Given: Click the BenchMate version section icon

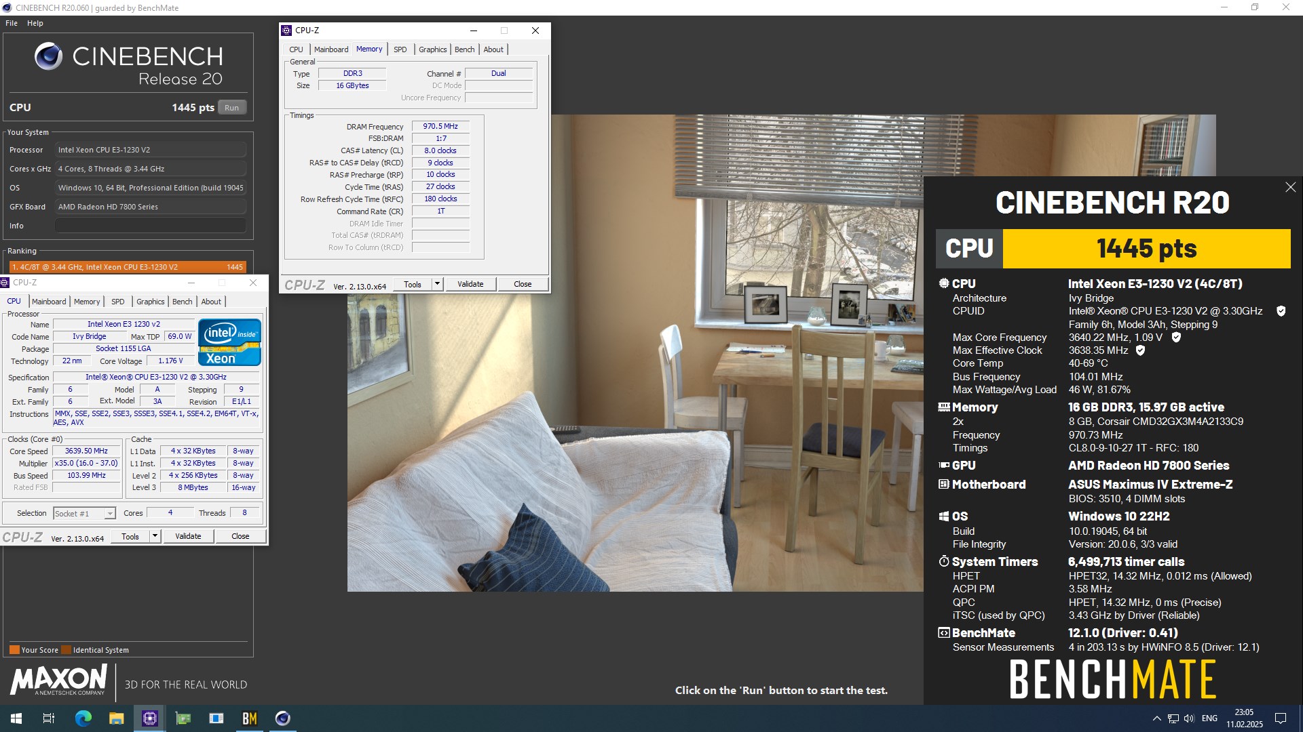Looking at the screenshot, I should click(943, 633).
